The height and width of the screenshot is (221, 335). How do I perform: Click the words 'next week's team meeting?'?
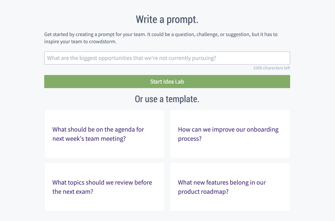click(x=89, y=138)
